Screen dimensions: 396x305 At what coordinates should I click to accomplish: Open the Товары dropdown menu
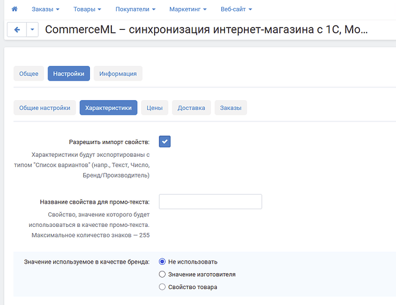(87, 9)
